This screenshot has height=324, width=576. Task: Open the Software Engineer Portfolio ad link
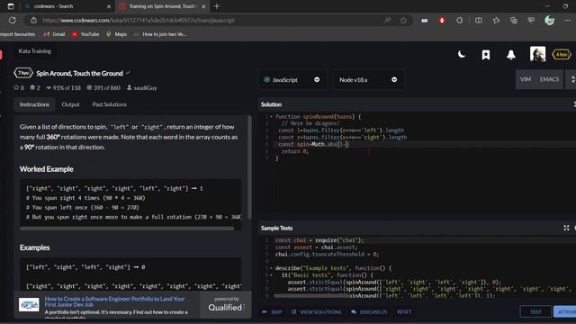(x=114, y=301)
